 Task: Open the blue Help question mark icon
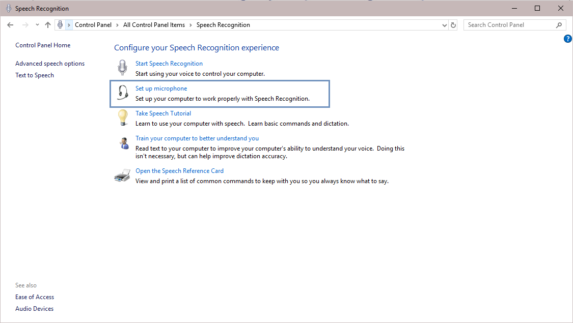pos(568,39)
